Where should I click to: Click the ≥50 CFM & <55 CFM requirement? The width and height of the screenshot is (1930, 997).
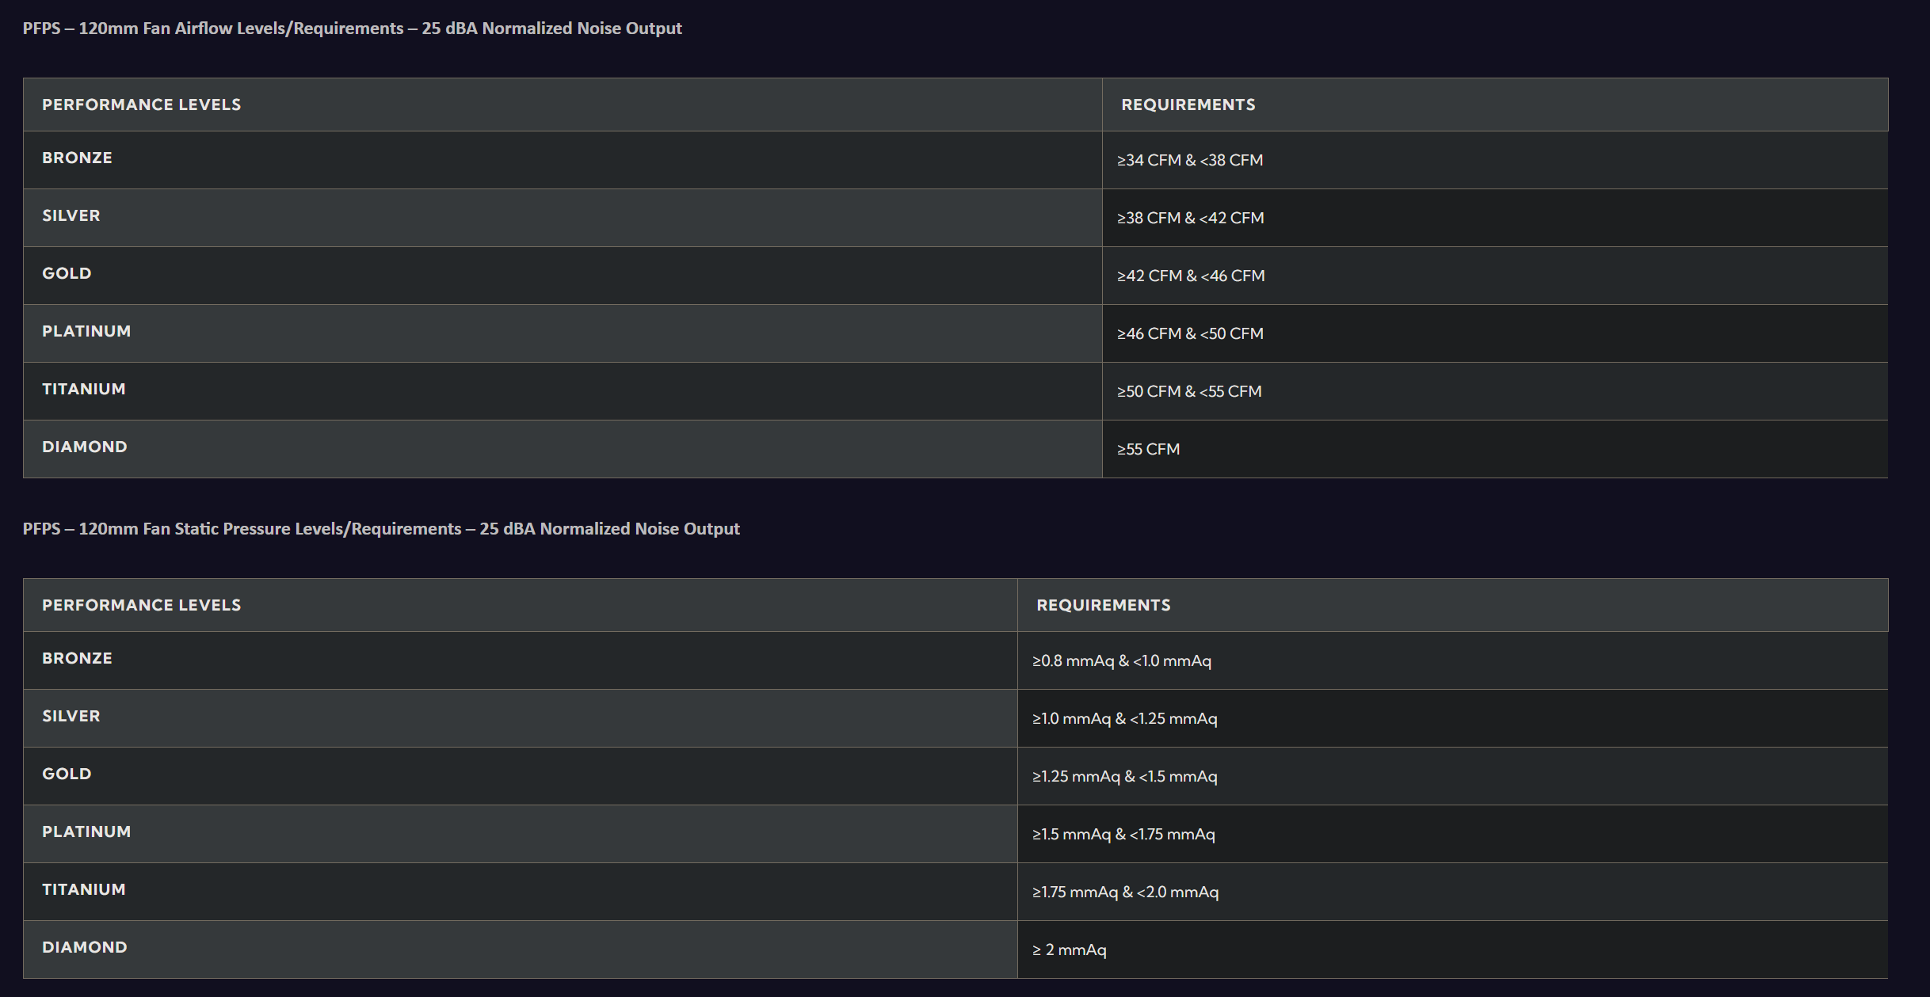click(1189, 391)
